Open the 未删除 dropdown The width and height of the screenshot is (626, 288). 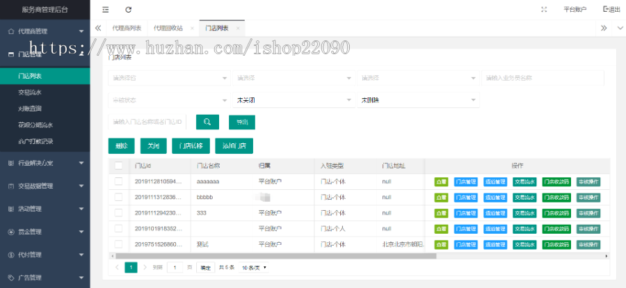(419, 100)
